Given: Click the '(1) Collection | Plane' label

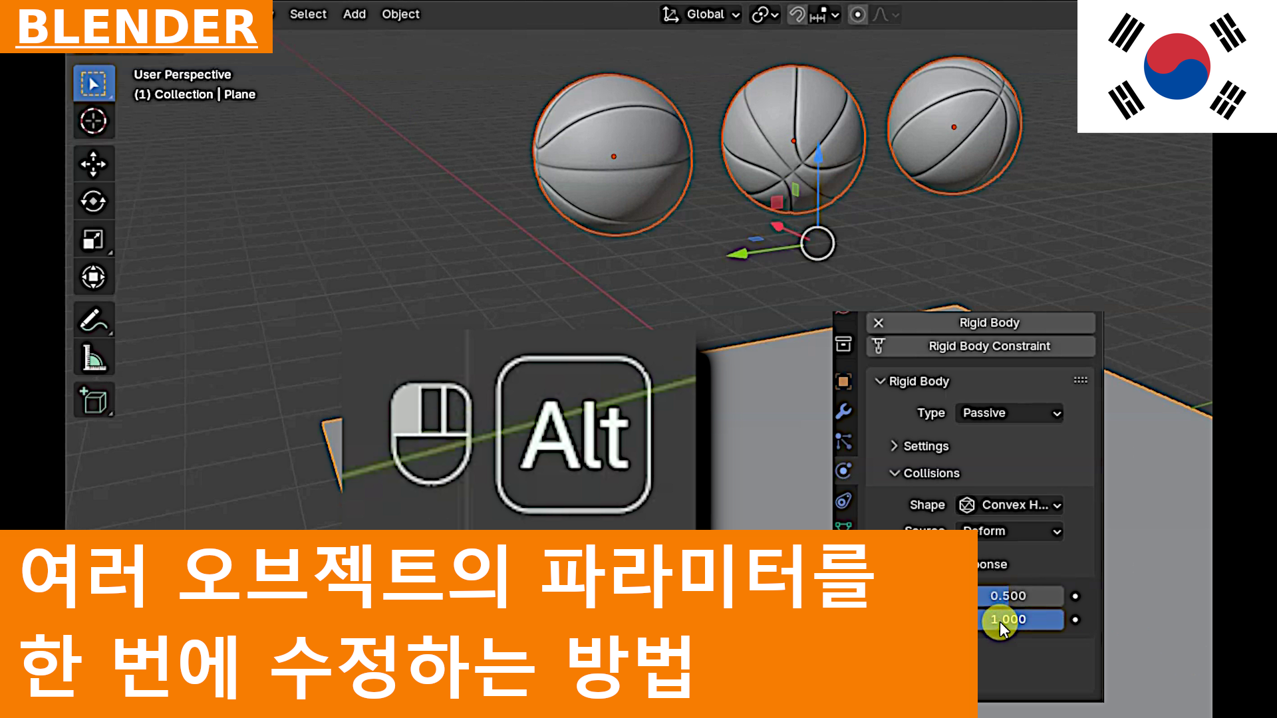Looking at the screenshot, I should [x=195, y=94].
